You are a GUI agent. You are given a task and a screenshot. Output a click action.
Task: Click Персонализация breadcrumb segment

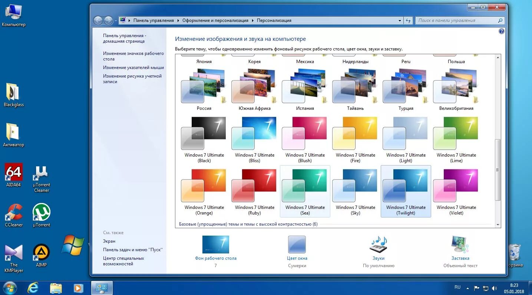coord(274,20)
